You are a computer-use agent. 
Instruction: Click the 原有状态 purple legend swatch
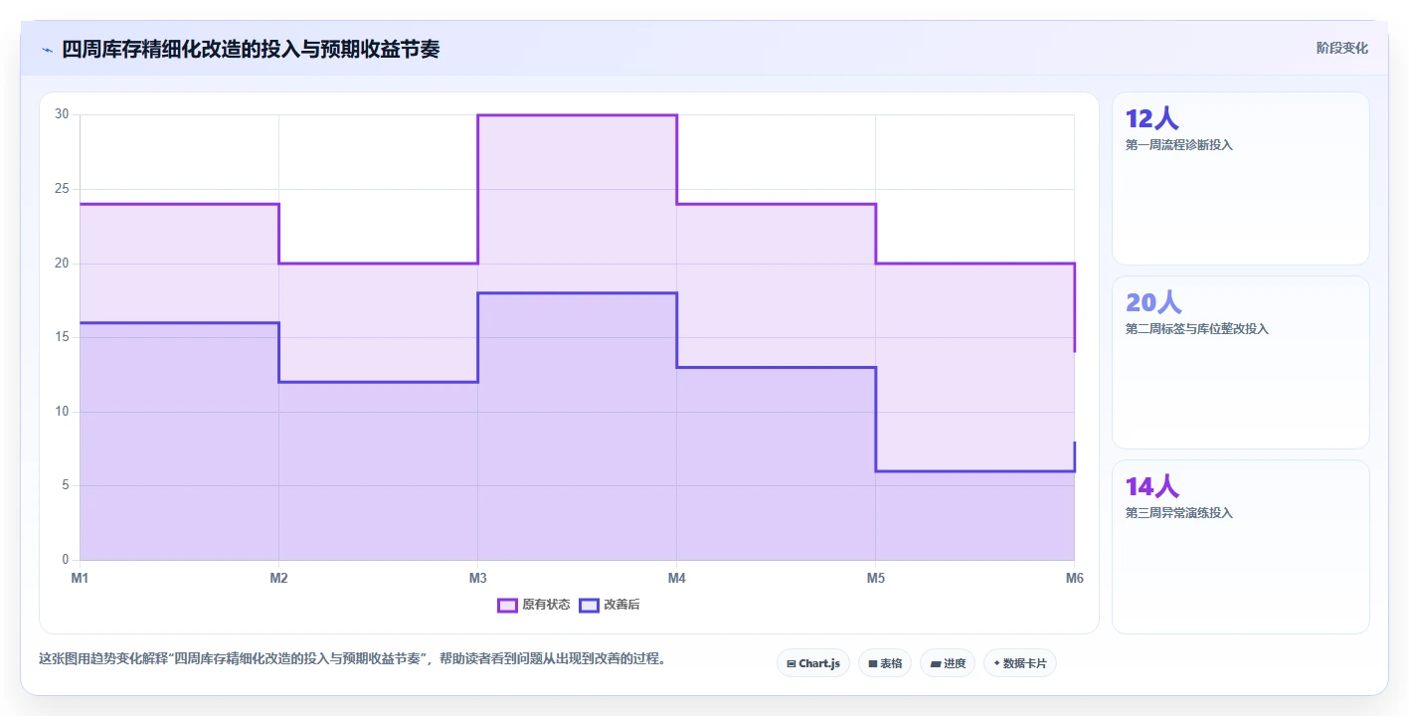[x=507, y=605]
